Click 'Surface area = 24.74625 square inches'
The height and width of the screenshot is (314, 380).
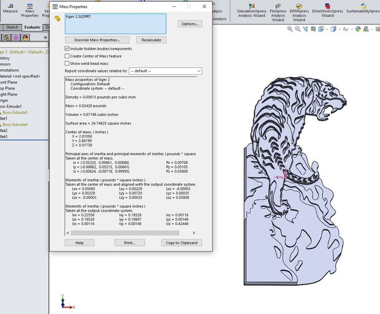pyautogui.click(x=98, y=123)
